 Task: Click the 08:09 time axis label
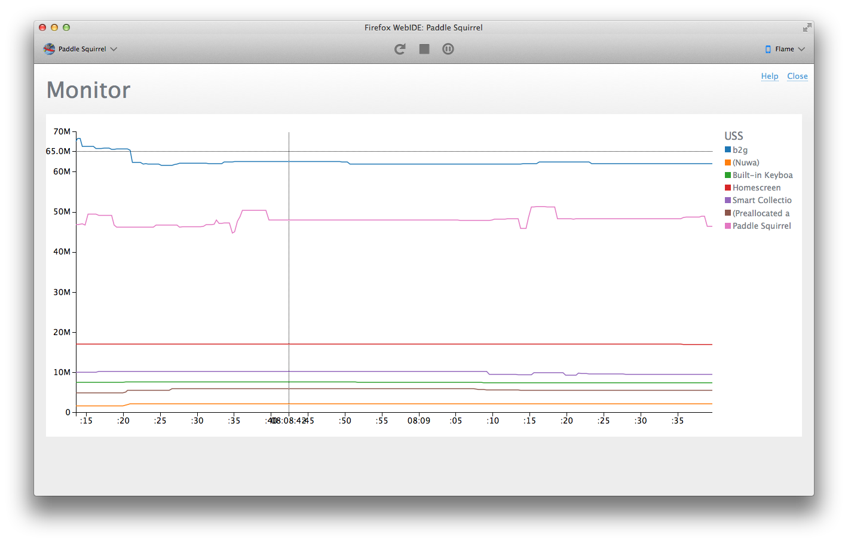coord(419,421)
